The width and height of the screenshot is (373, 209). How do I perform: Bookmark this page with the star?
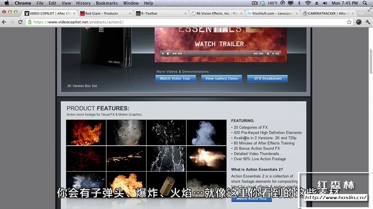(x=349, y=22)
